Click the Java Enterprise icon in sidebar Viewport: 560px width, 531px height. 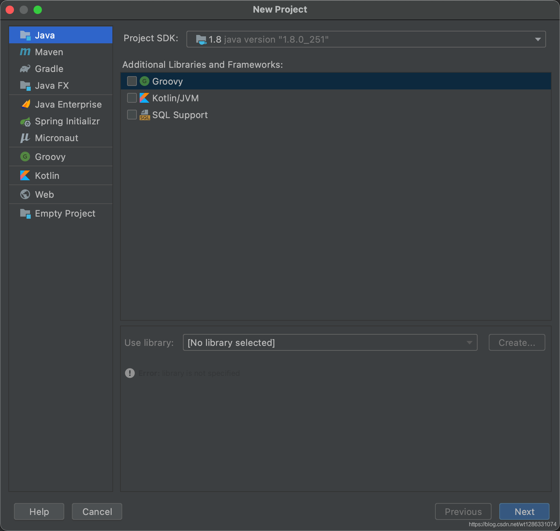tap(25, 104)
